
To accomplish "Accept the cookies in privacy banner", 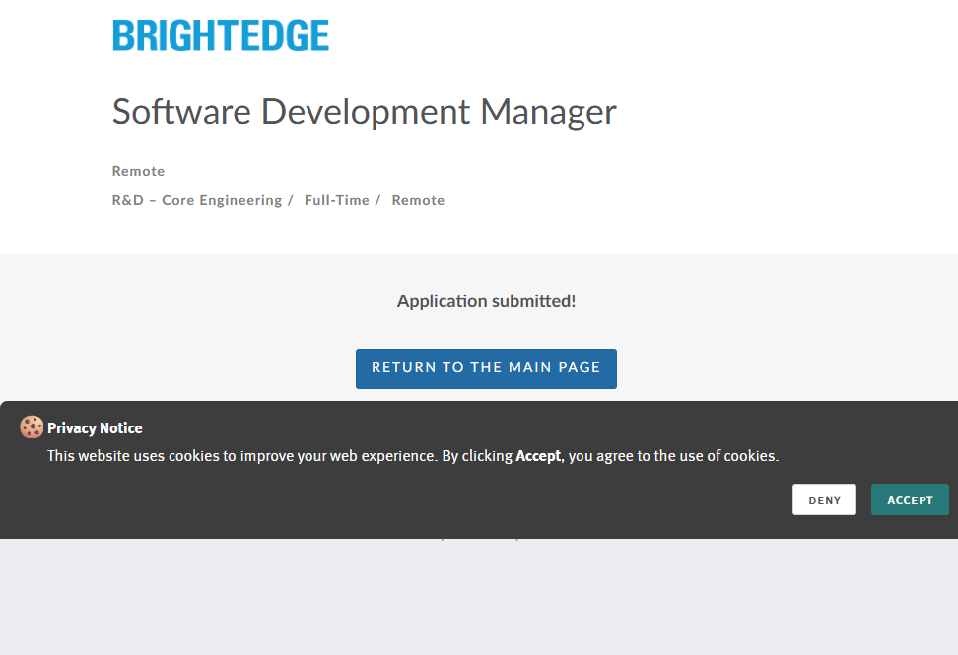I will (909, 499).
